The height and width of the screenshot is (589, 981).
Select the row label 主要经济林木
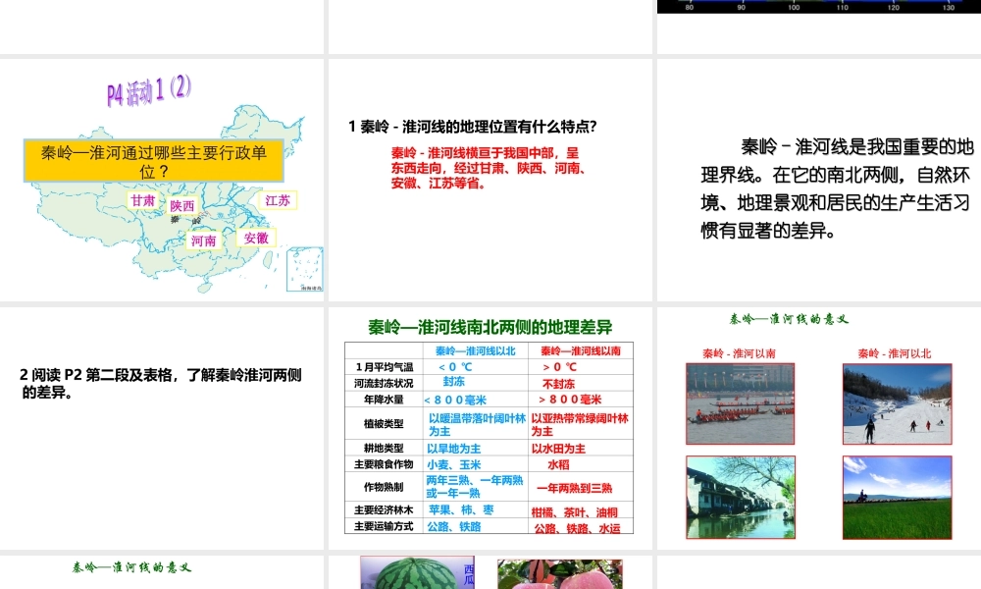click(x=384, y=510)
